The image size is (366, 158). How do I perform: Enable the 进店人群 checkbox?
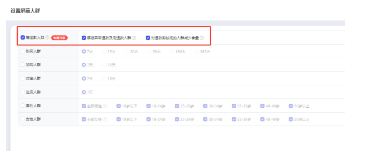point(23,92)
